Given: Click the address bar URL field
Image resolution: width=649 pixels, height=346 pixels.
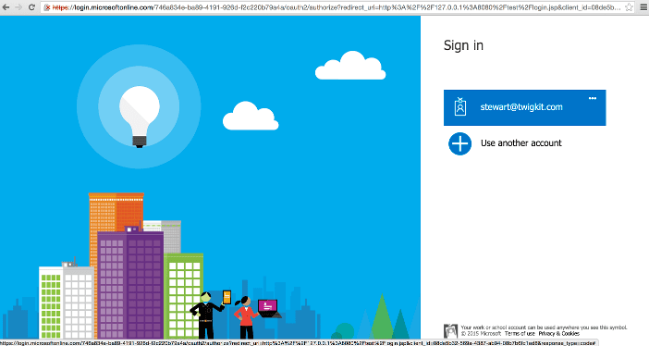Looking at the screenshot, I should tap(337, 7).
